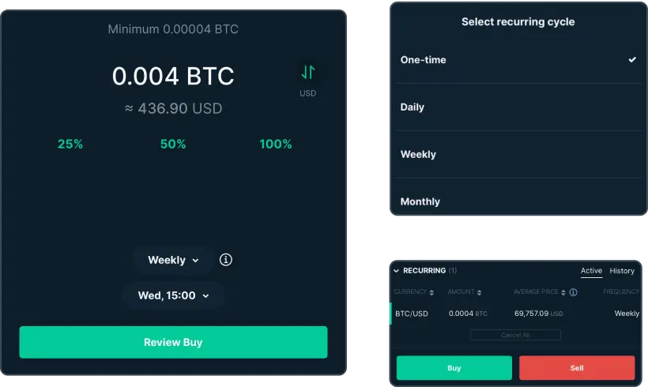
Task: Select One-time recurring cycle
Action: point(518,60)
